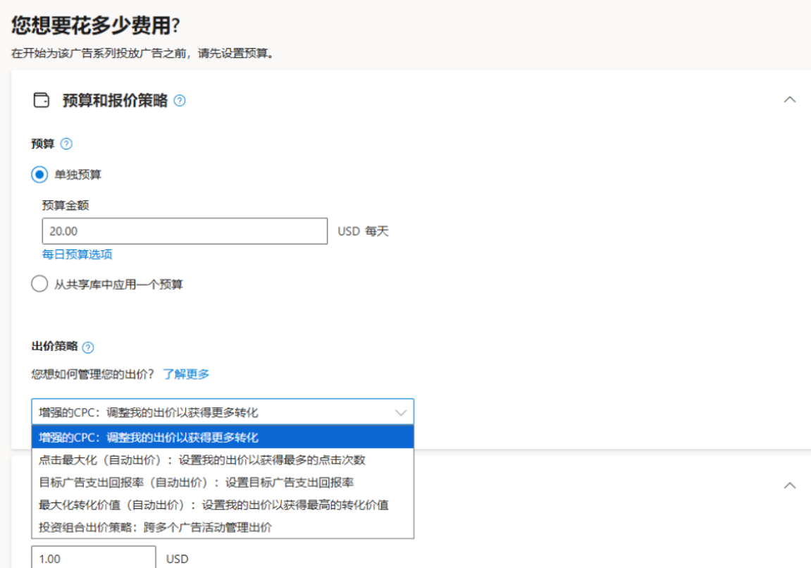Choose 点击最大化（自动出价） option

[223, 459]
